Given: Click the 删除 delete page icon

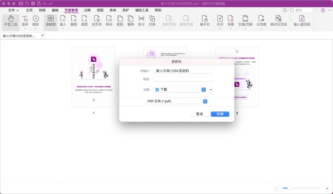Looking at the screenshot, I should click(74, 21).
